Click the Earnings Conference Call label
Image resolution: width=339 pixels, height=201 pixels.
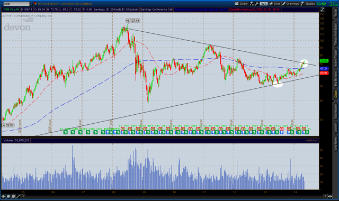click(x=156, y=10)
